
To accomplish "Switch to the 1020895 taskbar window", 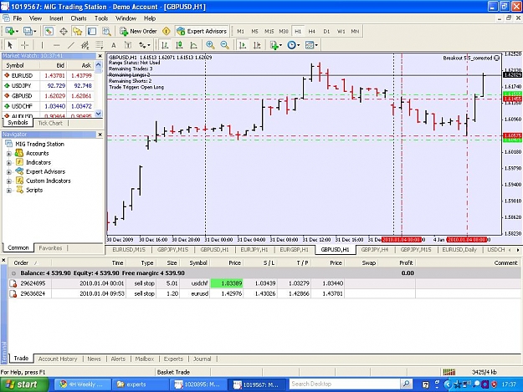I will point(198,384).
